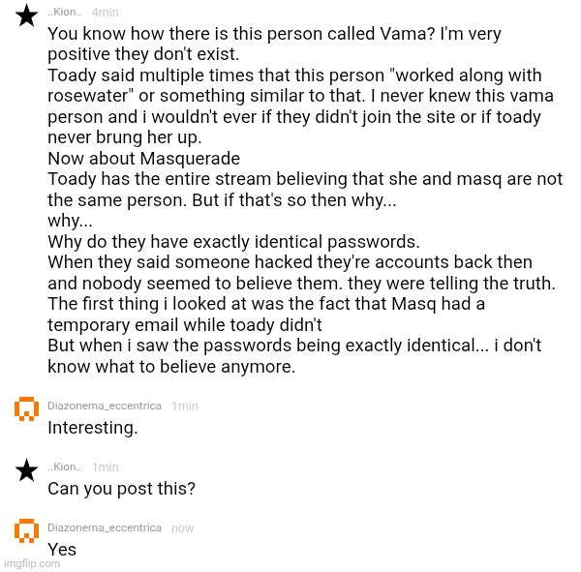Select the "Yes" reply message
Screen dimensions: 581x572
[x=62, y=550]
